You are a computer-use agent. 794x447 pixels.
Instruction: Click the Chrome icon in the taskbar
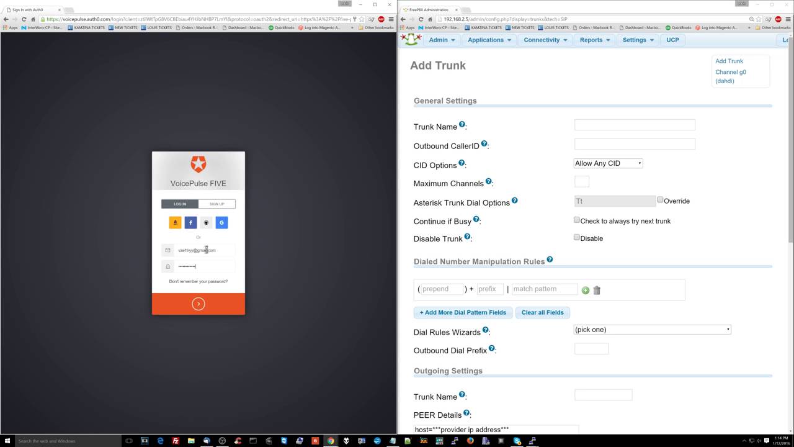point(331,441)
